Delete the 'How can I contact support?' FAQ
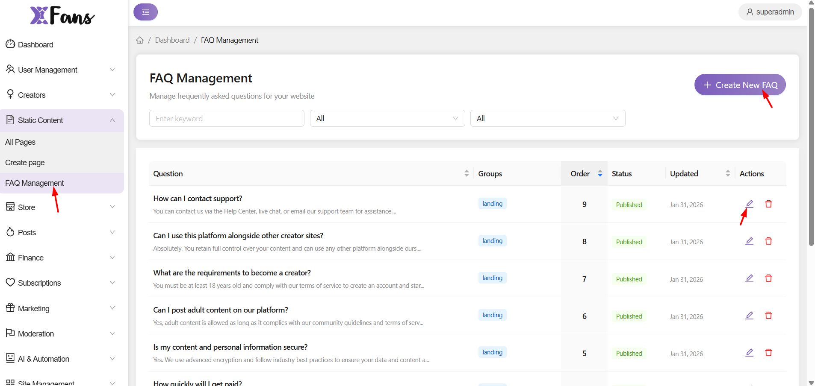Image resolution: width=815 pixels, height=386 pixels. click(x=768, y=204)
